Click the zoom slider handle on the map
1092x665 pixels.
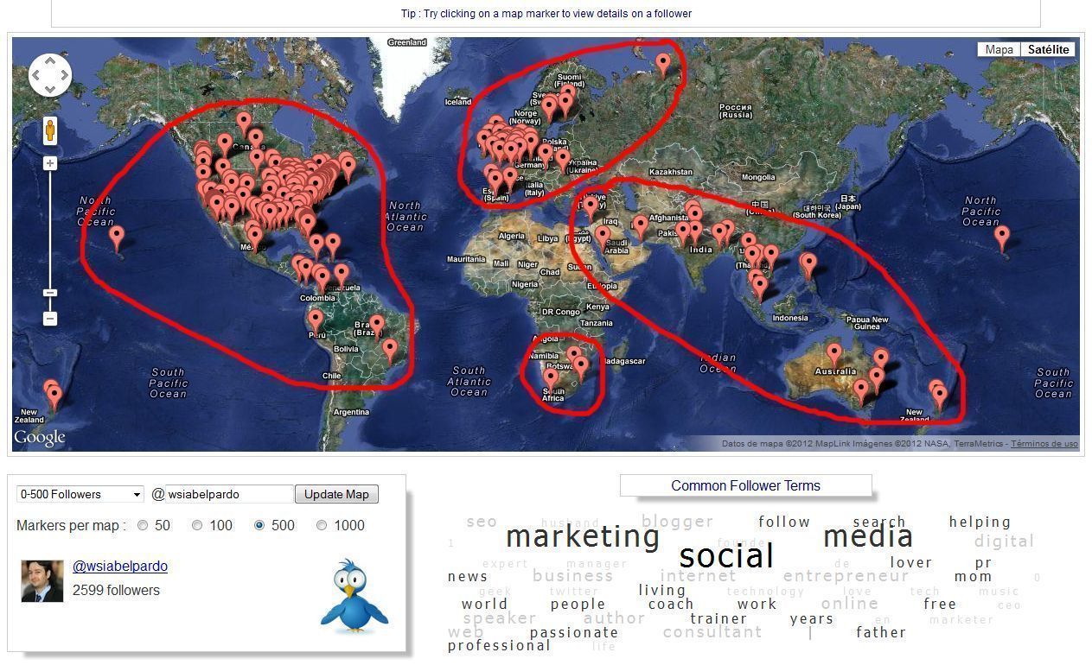pos(50,293)
